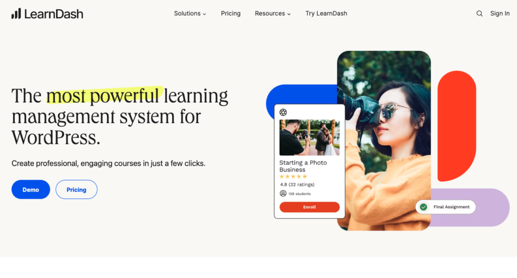Click the Final Assignment pill badge

[x=446, y=207]
